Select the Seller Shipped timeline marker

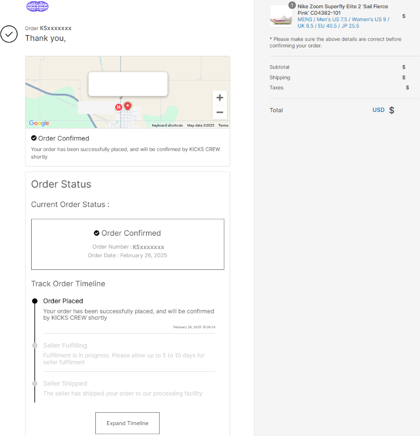click(35, 384)
